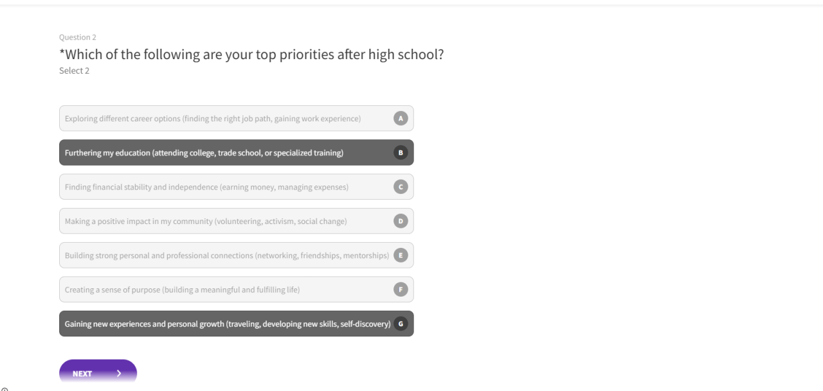The image size is (823, 391).
Task: Choose Creating a sense of purpose option
Action: [182, 290]
